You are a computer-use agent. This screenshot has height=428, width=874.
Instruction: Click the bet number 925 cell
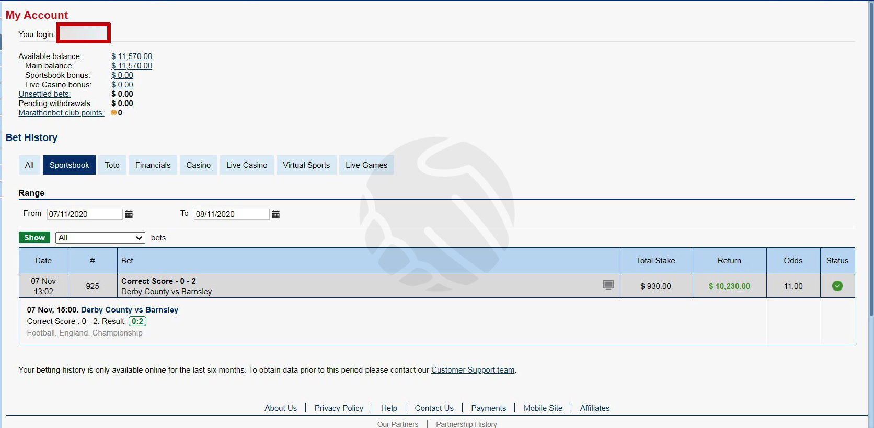click(93, 286)
